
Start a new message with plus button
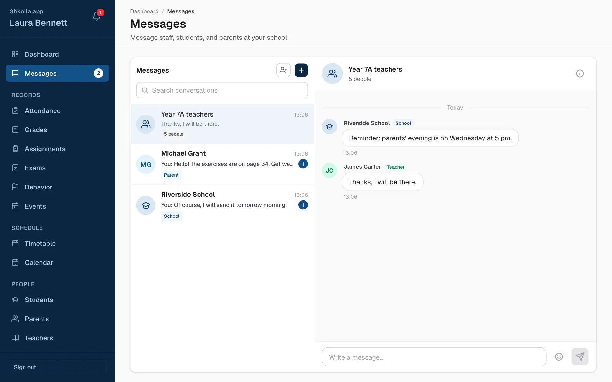[301, 70]
